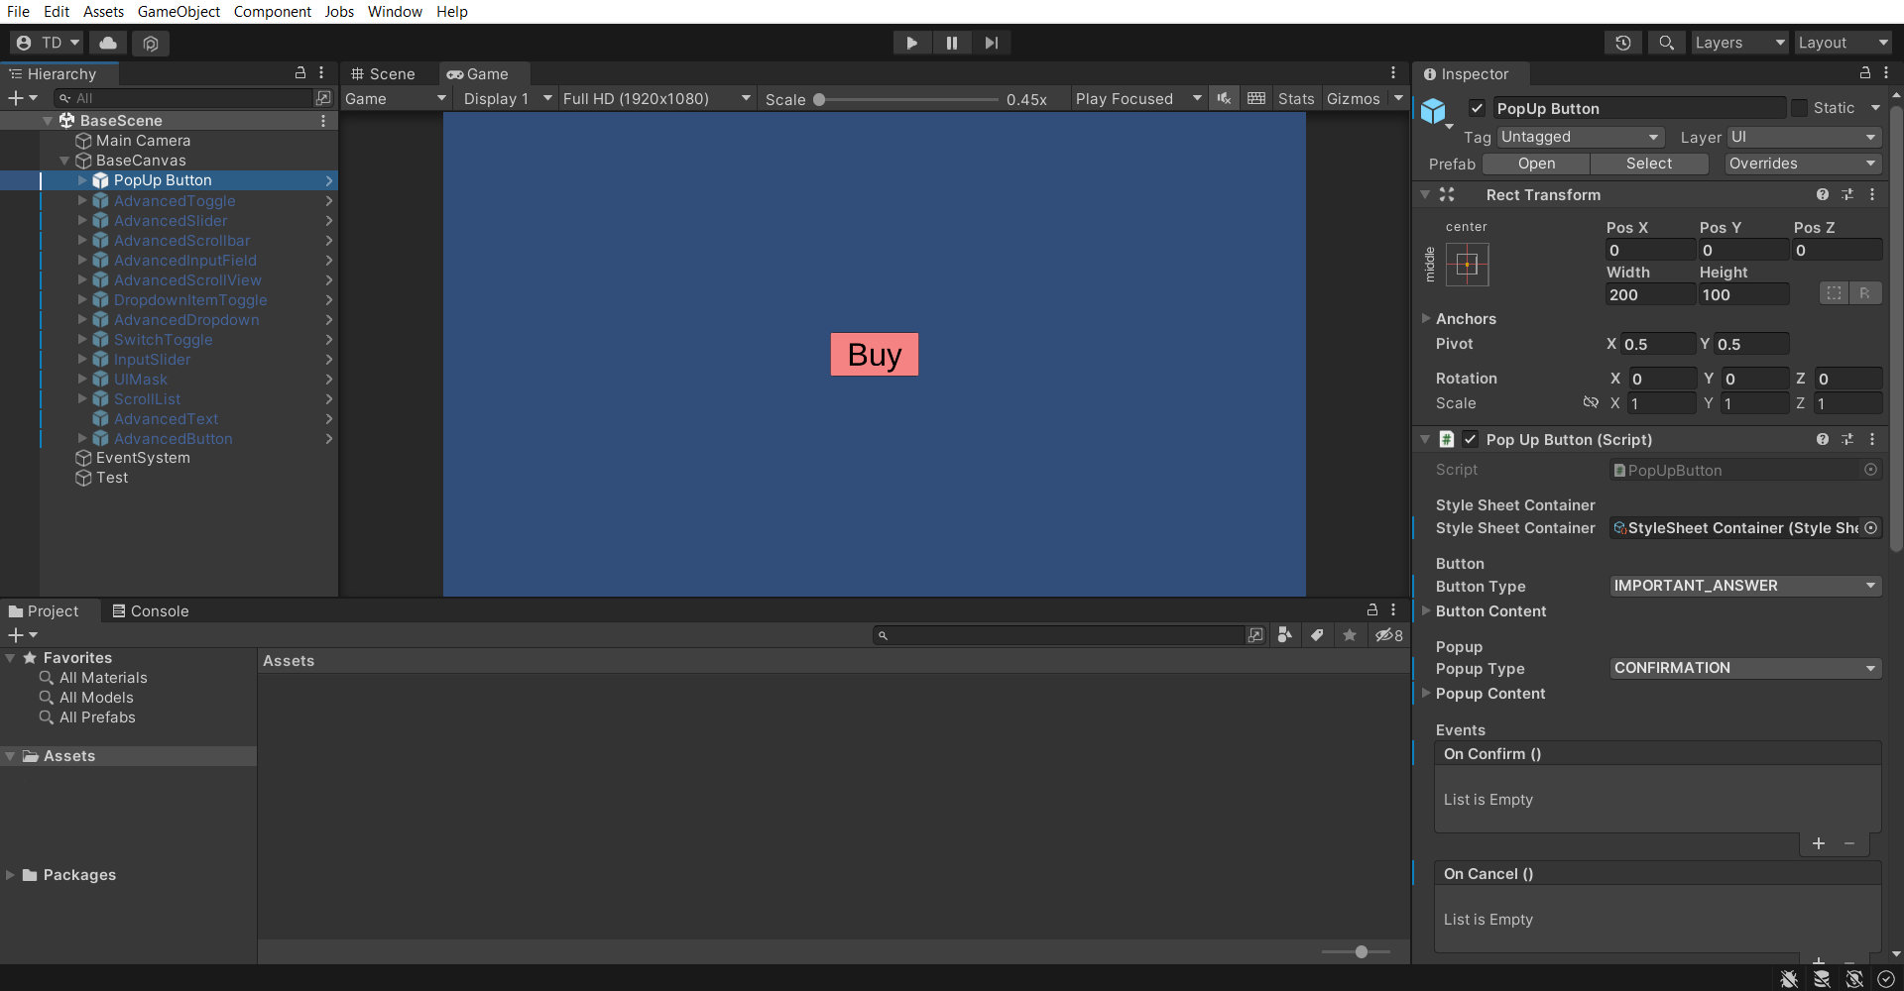Open the Undo History icon
Screen dimensions: 1904x991
(1623, 43)
